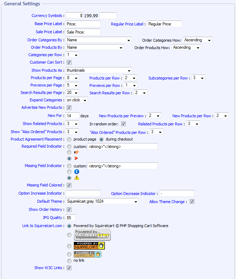Click the Option Increase Indicator text field
Screen dimensions: 236x279
click(x=83, y=194)
